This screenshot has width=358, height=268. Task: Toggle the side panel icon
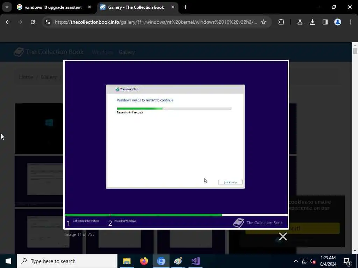coord(325,22)
